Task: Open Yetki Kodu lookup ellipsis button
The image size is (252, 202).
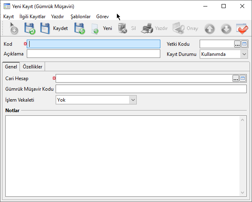Action: point(237,44)
